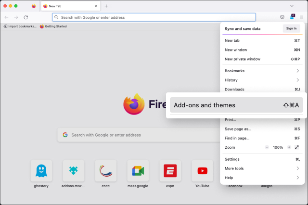Open the espn shortcut tile

(170, 170)
